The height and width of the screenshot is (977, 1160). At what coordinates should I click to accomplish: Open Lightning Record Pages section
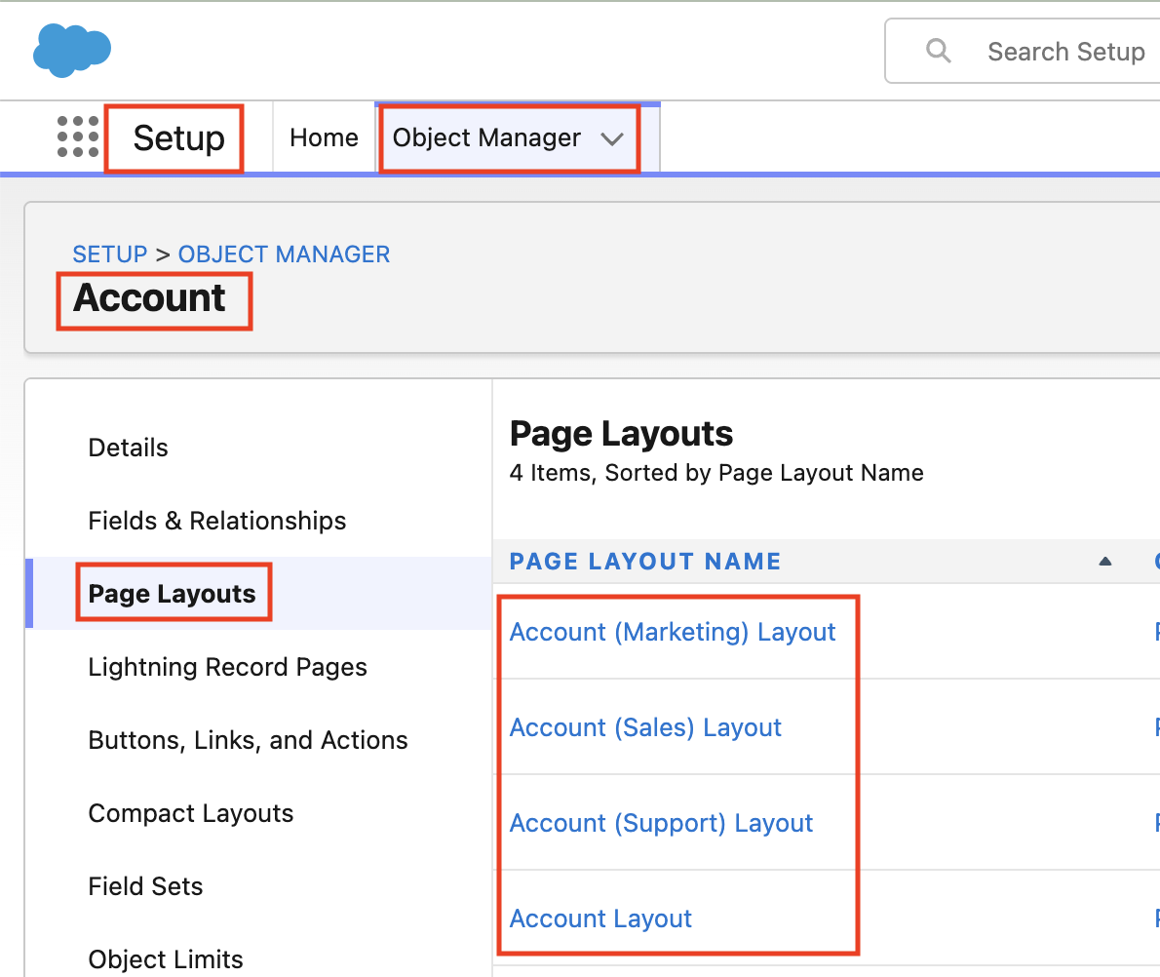pos(227,667)
